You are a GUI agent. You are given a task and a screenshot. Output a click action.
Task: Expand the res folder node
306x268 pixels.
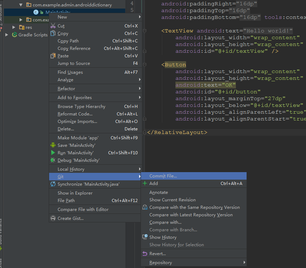[x=14, y=27]
